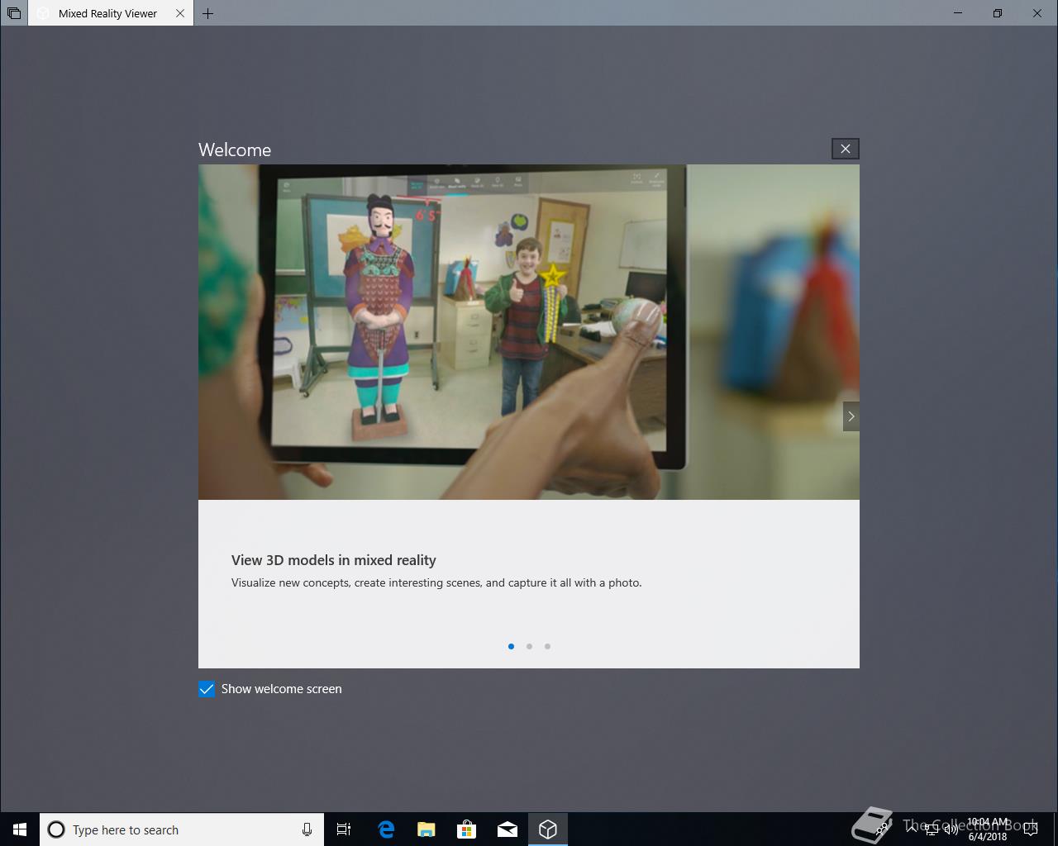This screenshot has height=846, width=1058.
Task: Open the Mail app from the taskbar
Action: click(508, 829)
